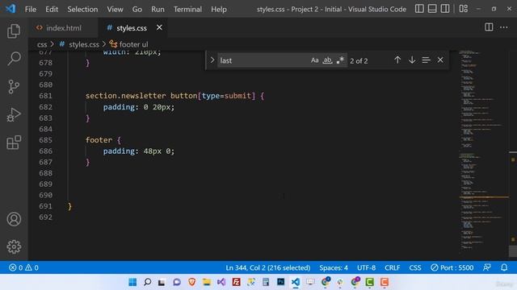Open the Manage gear icon

point(14,246)
